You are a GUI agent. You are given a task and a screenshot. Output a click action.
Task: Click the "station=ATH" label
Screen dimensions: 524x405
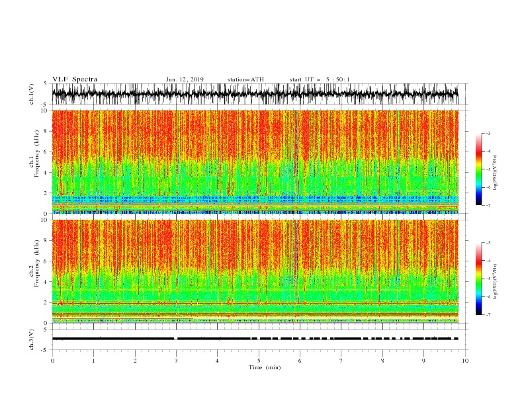coord(245,79)
